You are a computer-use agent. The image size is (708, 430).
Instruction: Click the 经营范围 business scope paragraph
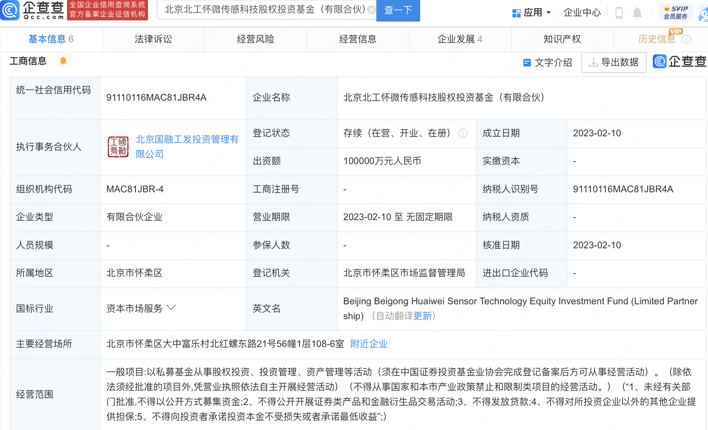pos(401,394)
